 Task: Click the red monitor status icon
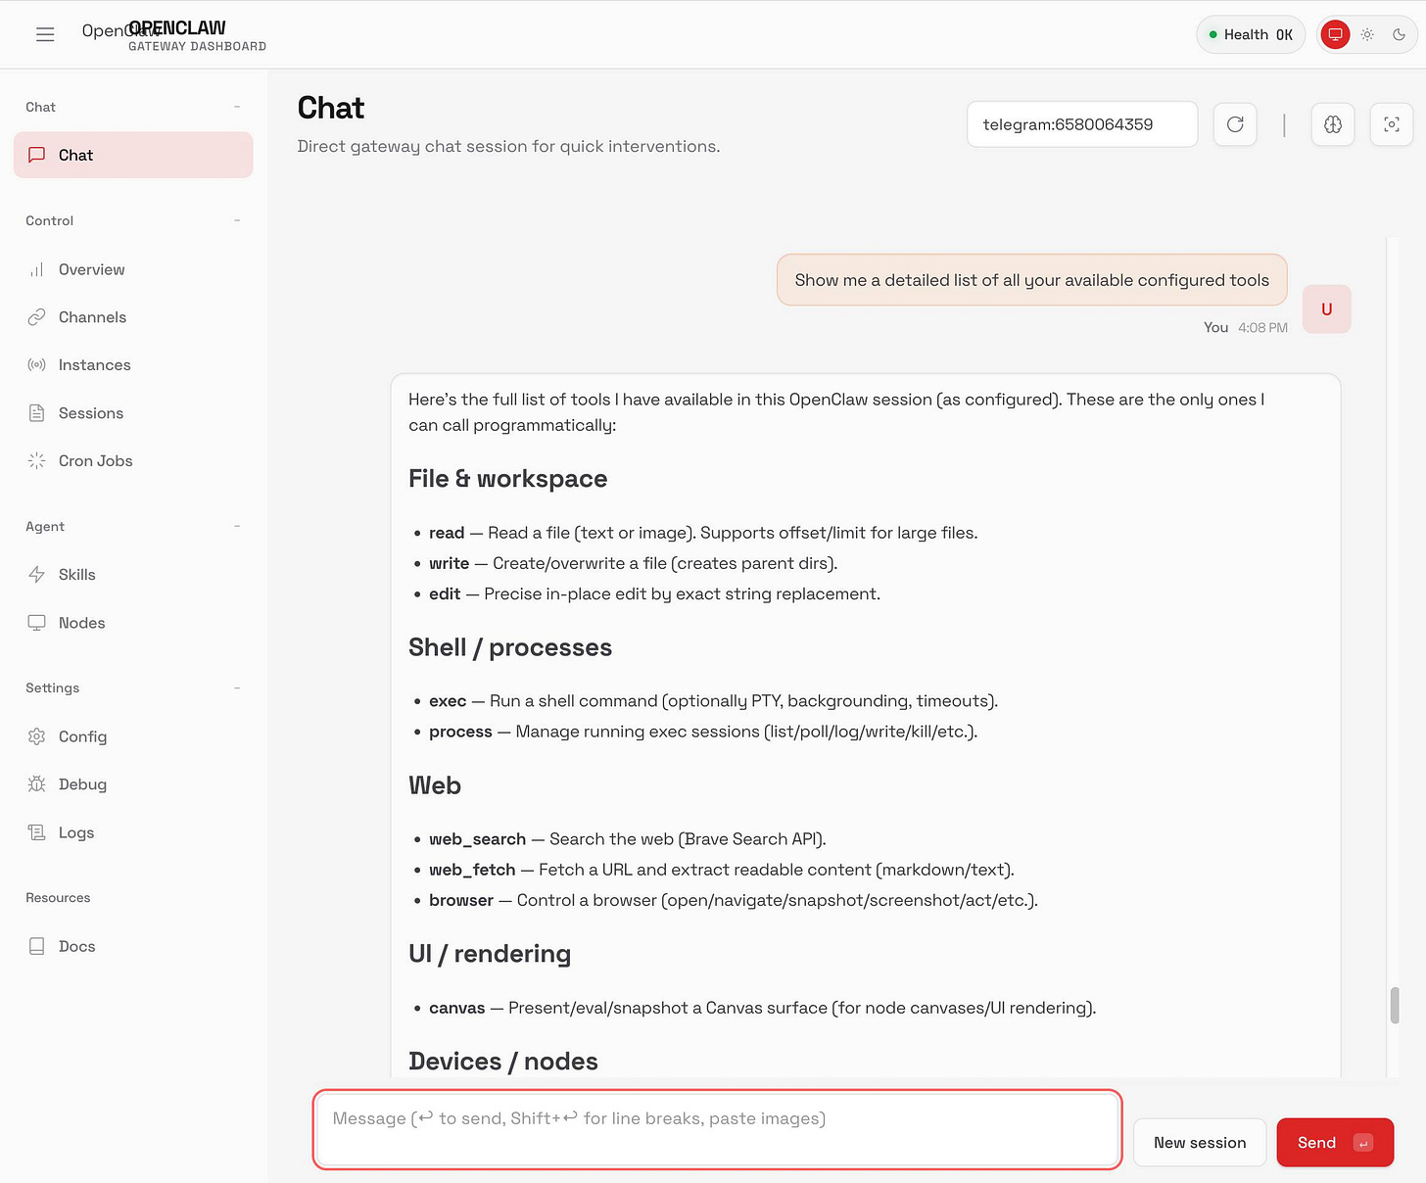coord(1334,34)
